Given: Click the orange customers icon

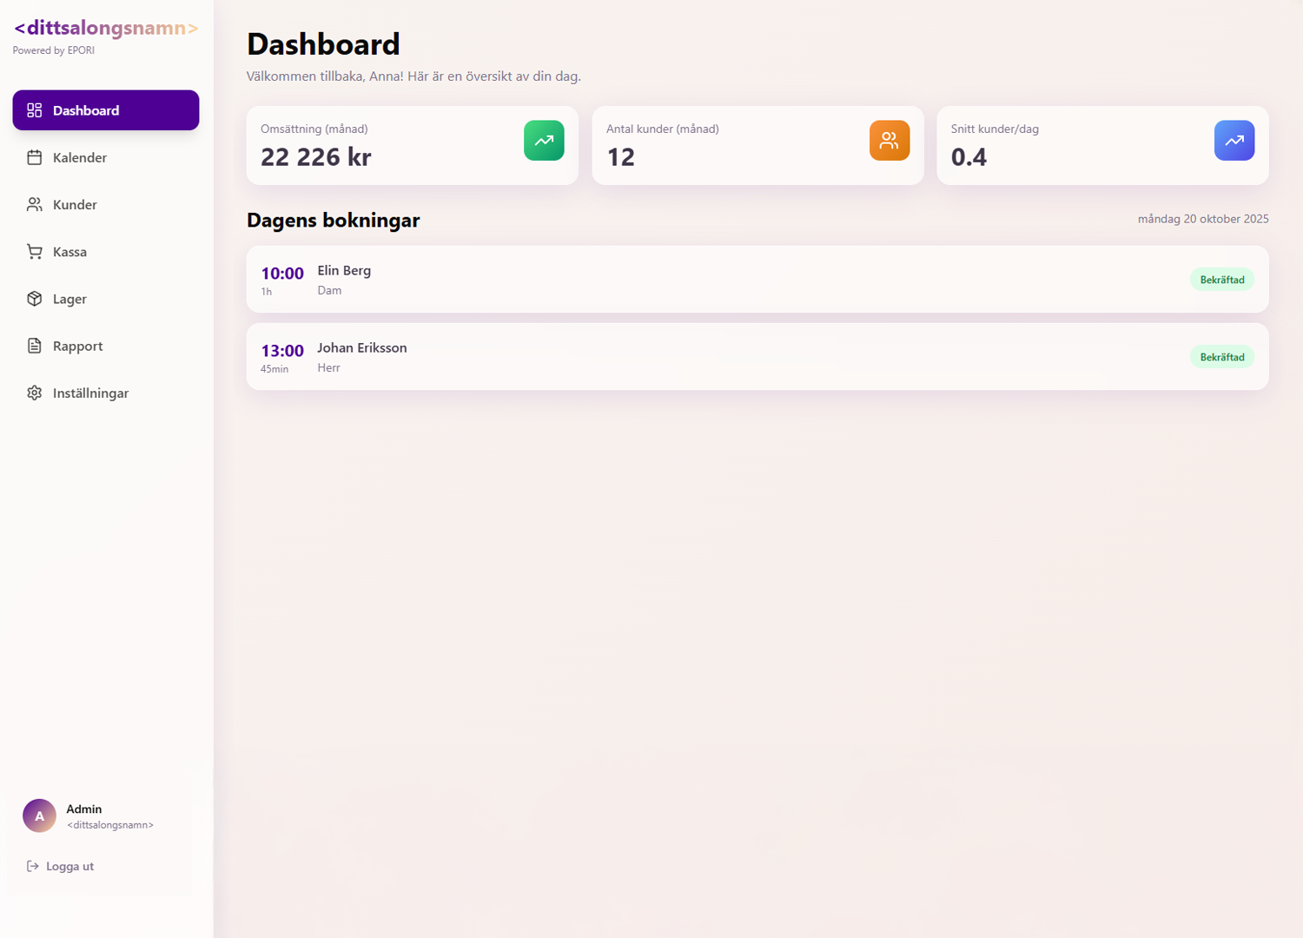Looking at the screenshot, I should (889, 141).
